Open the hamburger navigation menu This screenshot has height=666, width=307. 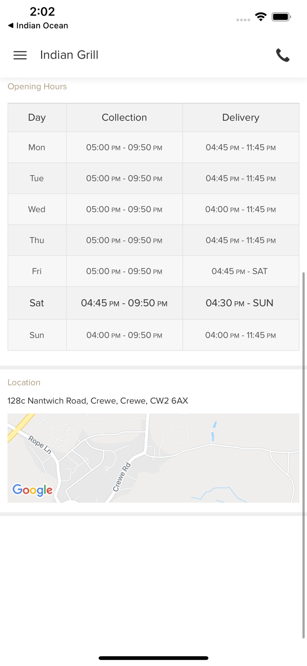click(x=20, y=55)
